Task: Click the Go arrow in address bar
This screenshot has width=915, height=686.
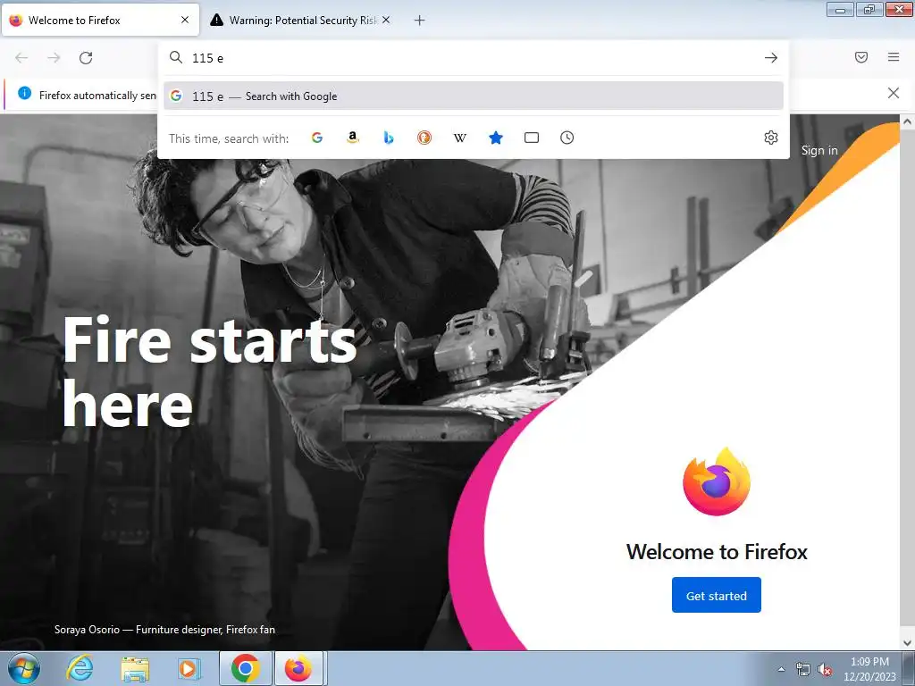Action: pos(771,58)
